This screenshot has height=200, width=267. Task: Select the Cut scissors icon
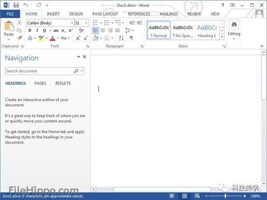pos(20,23)
